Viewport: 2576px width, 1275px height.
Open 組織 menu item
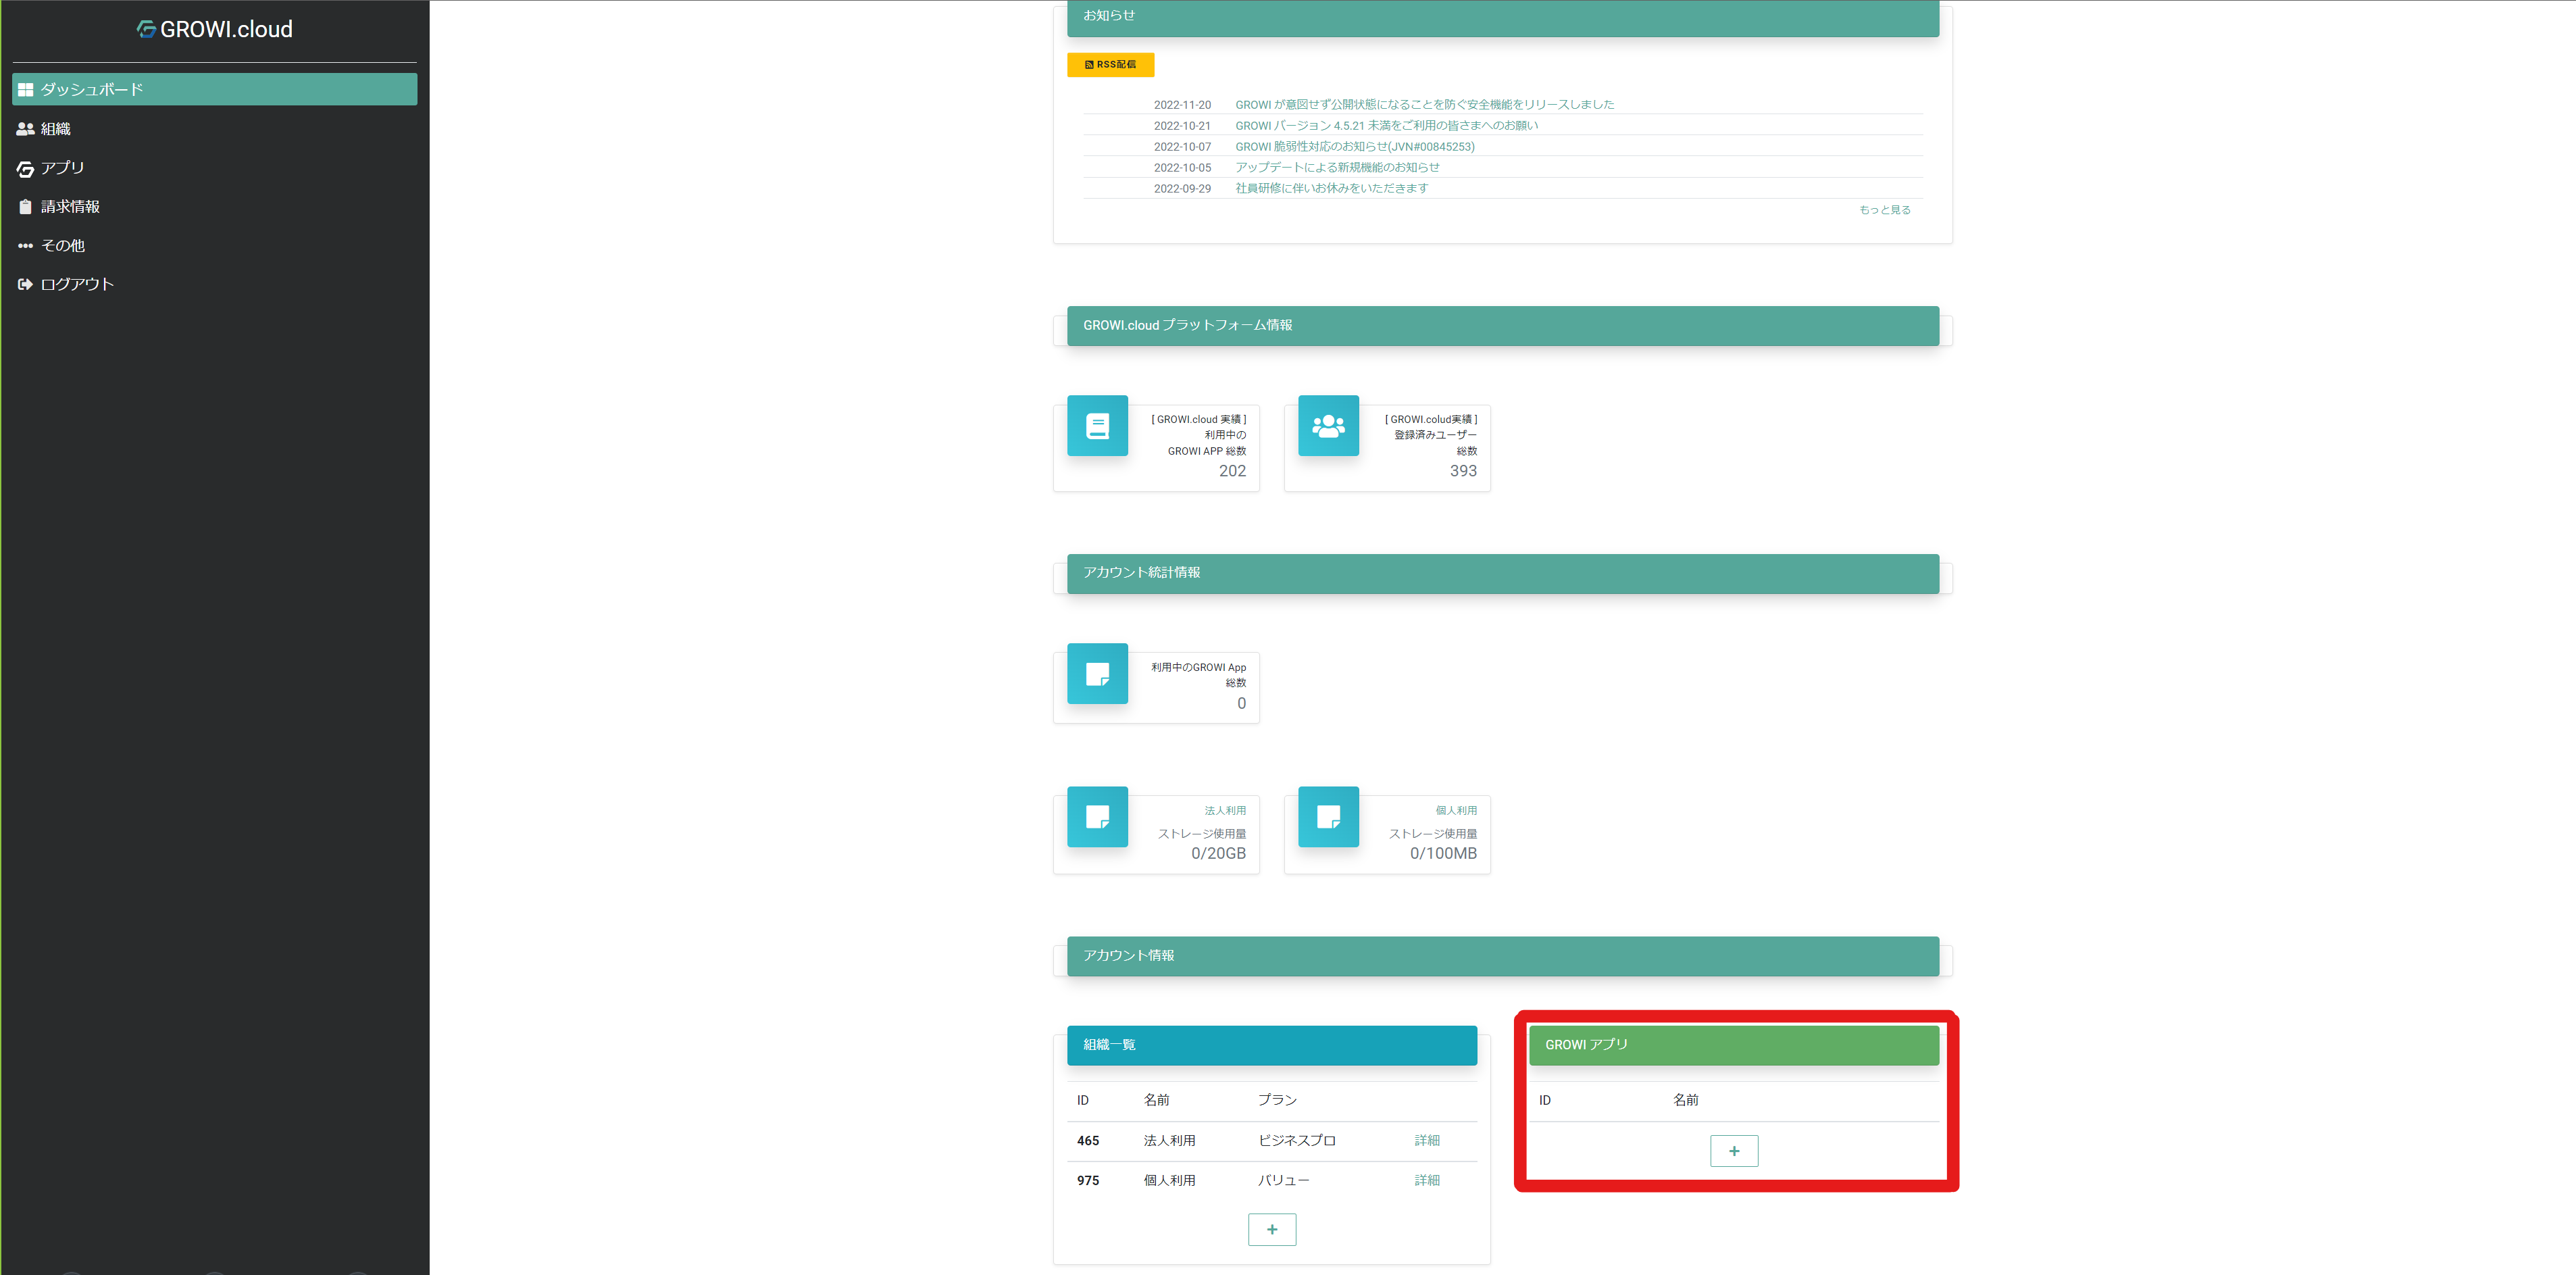[x=55, y=129]
